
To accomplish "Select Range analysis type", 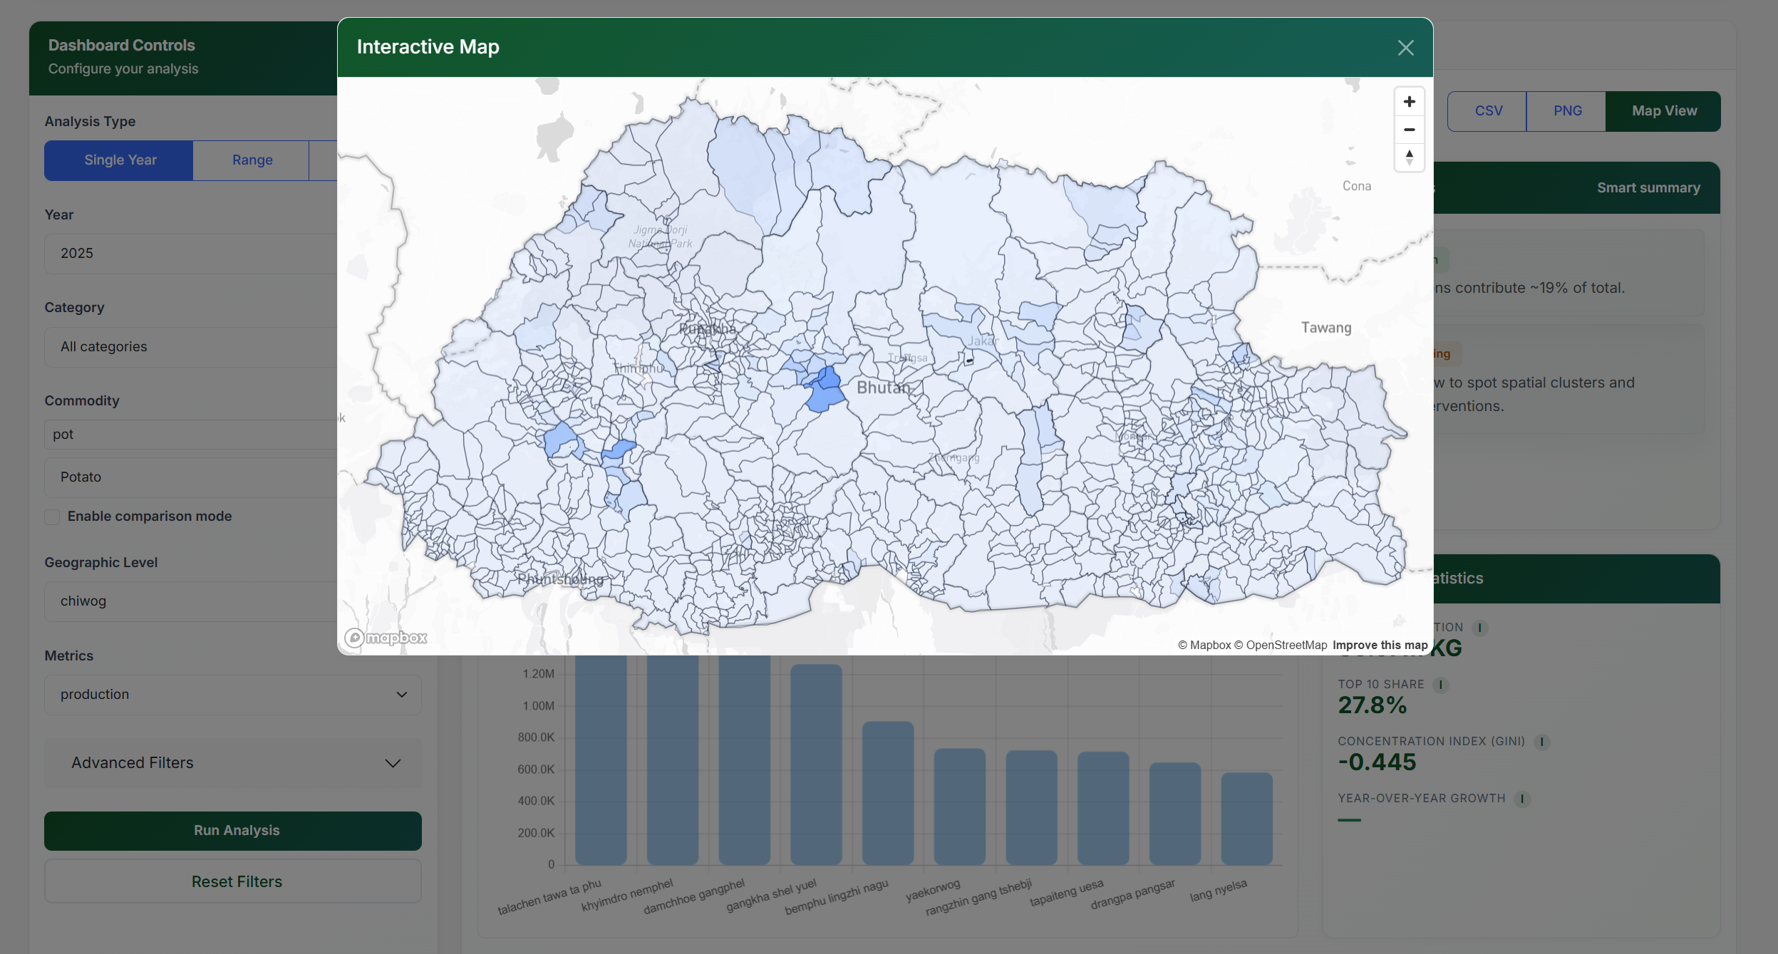I will [x=252, y=160].
